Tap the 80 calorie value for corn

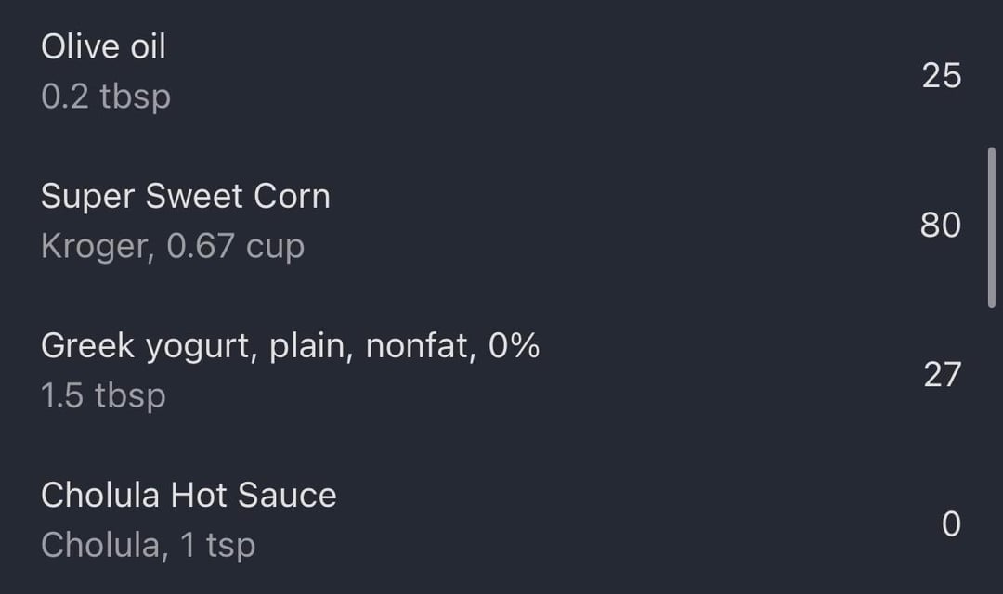pyautogui.click(x=941, y=225)
